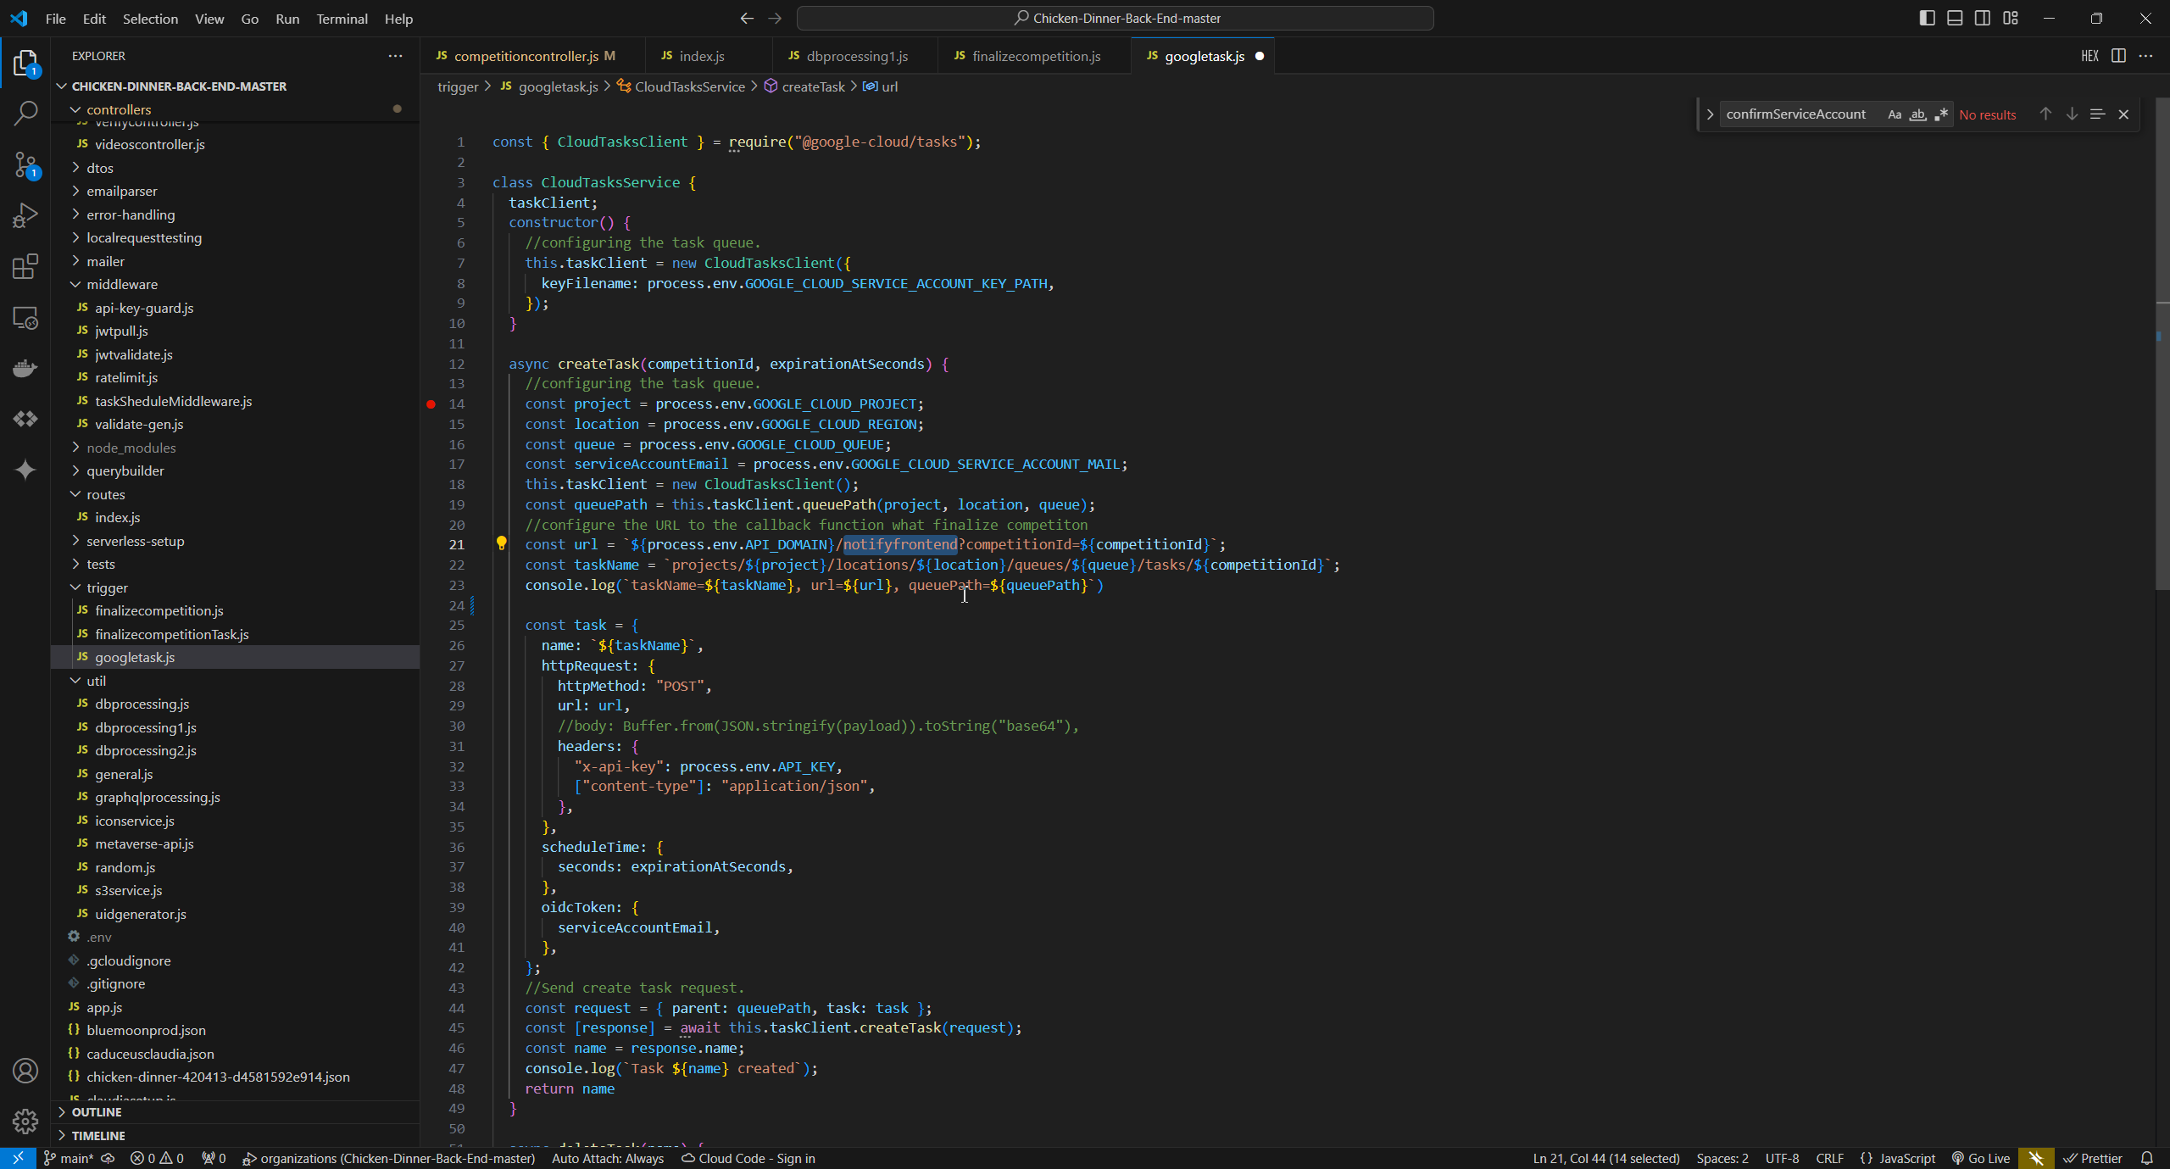Screen dimensions: 2170x1169
Task: Click the find input field
Action: (1797, 114)
